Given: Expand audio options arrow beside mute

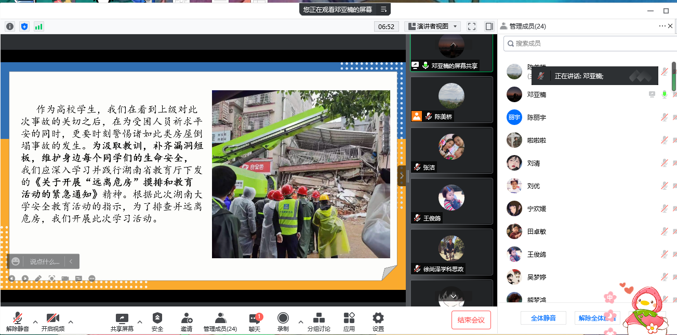Looking at the screenshot, I should coord(35,322).
